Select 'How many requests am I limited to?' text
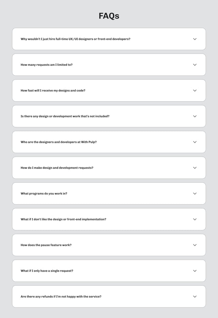218x318 pixels. coord(47,65)
